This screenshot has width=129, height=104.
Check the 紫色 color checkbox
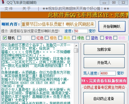(102, 38)
